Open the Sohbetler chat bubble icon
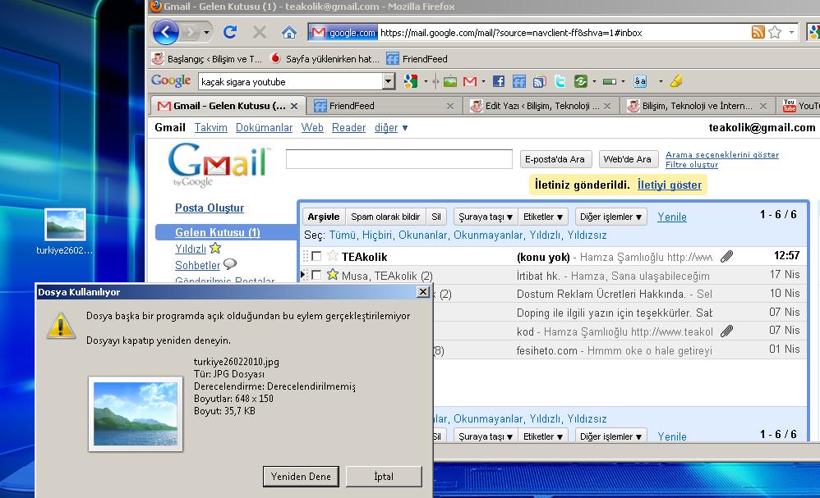The image size is (820, 498). (230, 264)
